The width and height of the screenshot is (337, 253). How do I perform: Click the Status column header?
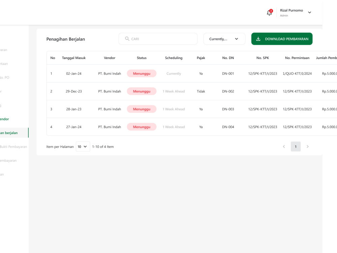[x=142, y=58]
